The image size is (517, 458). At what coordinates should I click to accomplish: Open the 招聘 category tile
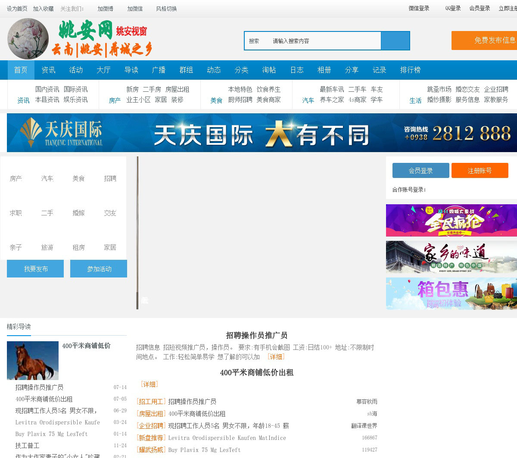[x=110, y=178]
